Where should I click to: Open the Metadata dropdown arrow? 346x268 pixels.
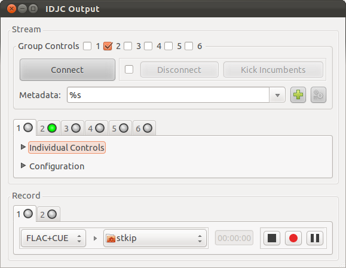[x=277, y=95]
